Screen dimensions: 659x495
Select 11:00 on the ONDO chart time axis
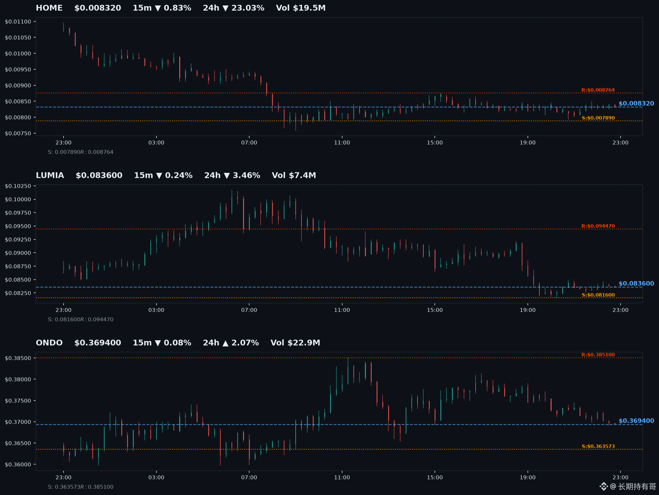pyautogui.click(x=342, y=478)
